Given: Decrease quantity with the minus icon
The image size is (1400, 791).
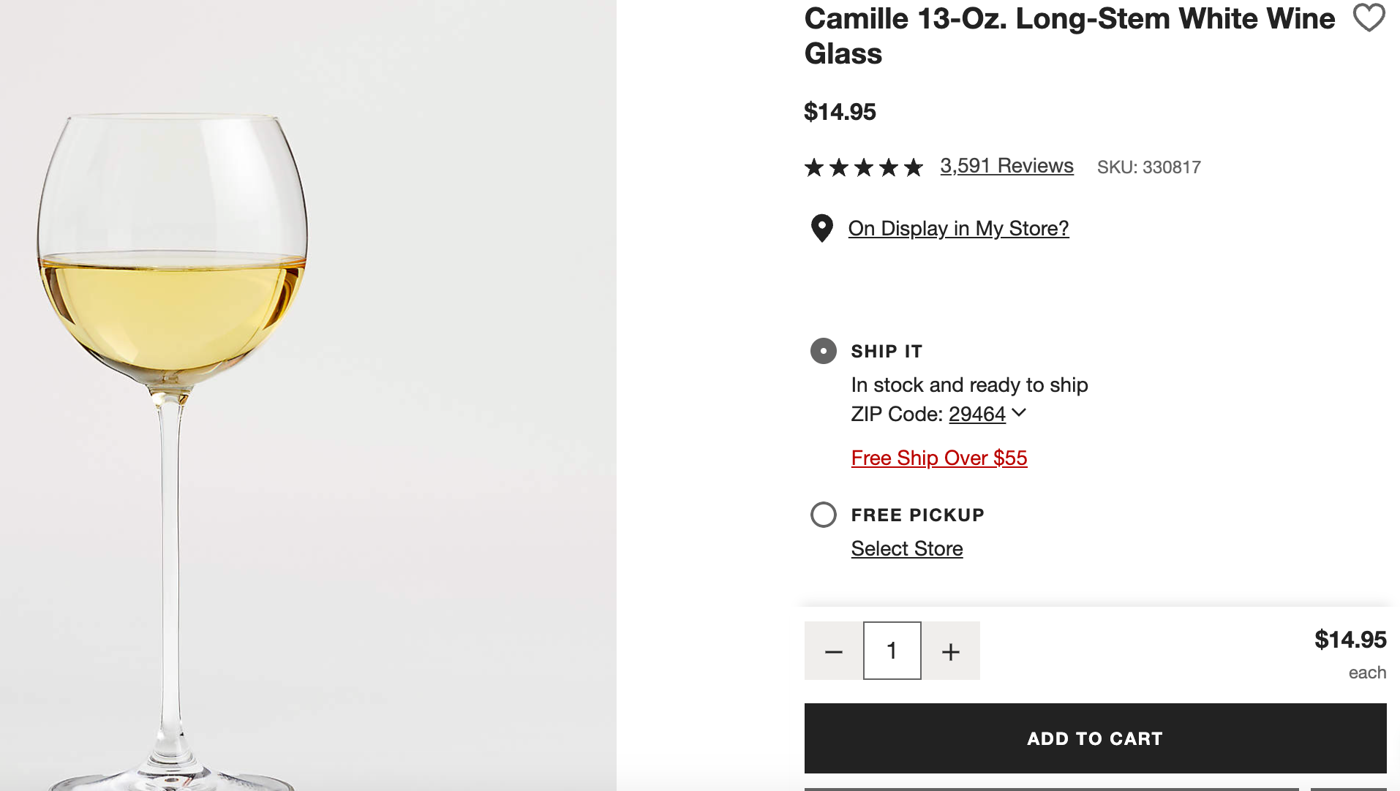Looking at the screenshot, I should tap(833, 650).
